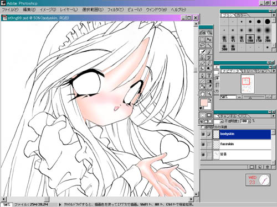Select the Zoom magnifier tool
The width and height of the screenshot is (277, 207).
coord(209,94)
